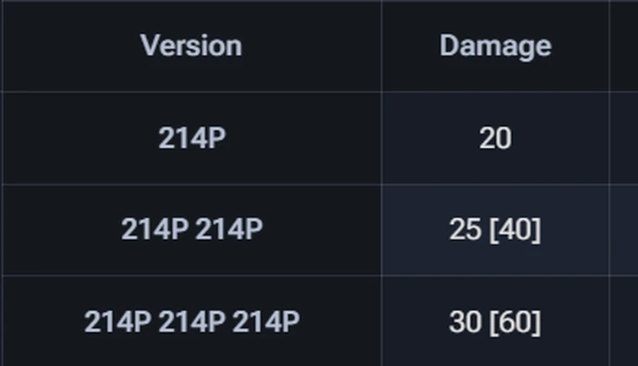Screen dimensions: 638x366
Task: Select the 30 [60] damage cell
Action: tap(495, 321)
